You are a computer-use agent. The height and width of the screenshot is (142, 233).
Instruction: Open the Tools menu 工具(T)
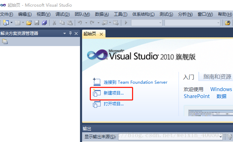tap(121, 14)
